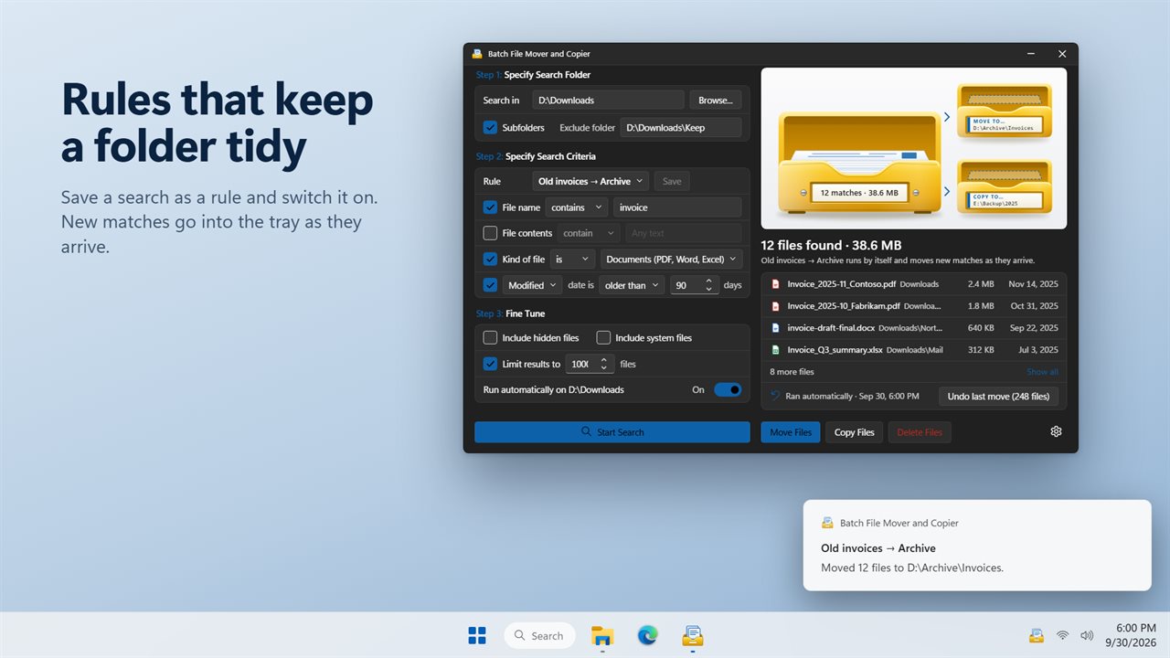Screen dimensions: 1170x658
Task: Click Undo last move (248 files)
Action: pyautogui.click(x=999, y=396)
